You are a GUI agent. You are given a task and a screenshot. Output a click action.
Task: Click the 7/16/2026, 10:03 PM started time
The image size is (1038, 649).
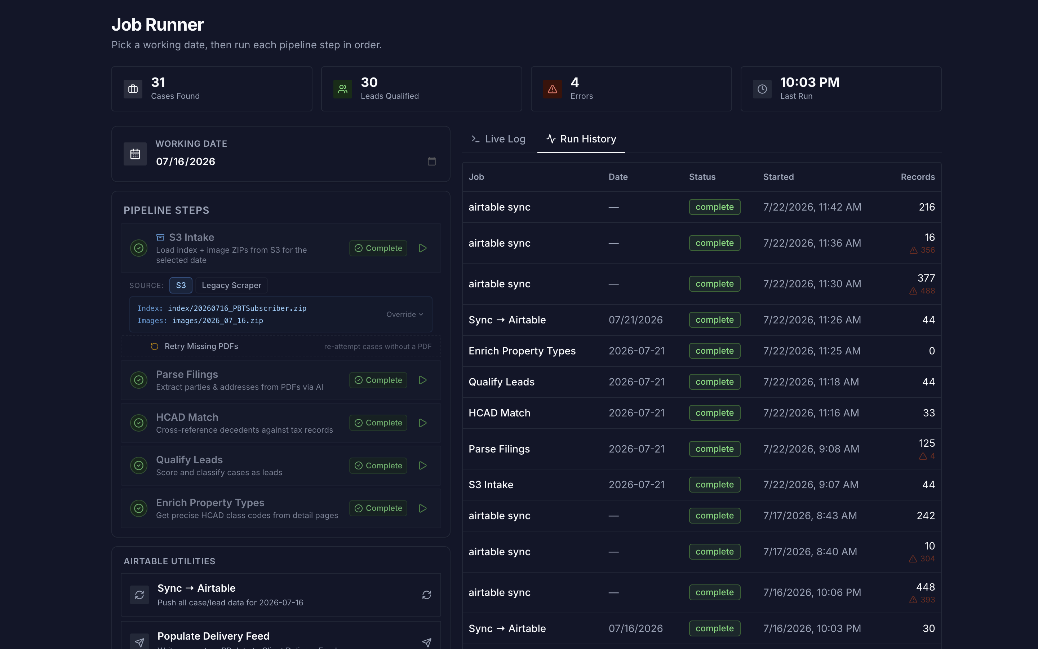[812, 628]
